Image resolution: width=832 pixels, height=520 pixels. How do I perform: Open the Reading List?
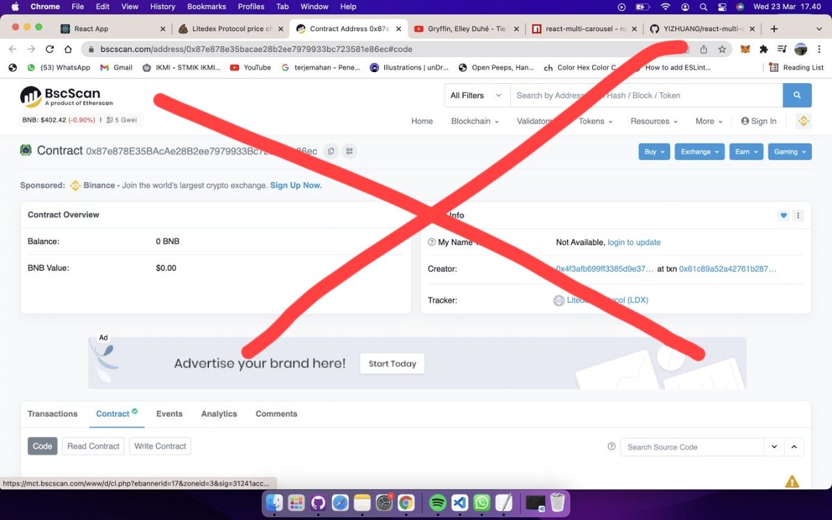(x=797, y=67)
